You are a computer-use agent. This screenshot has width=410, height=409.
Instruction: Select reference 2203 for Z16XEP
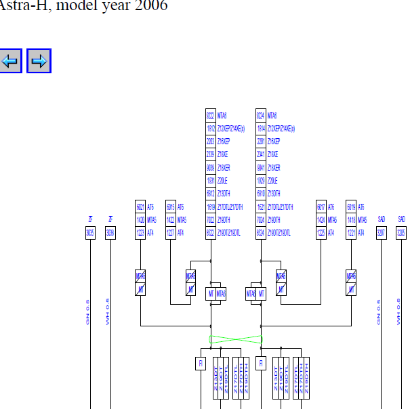211,142
